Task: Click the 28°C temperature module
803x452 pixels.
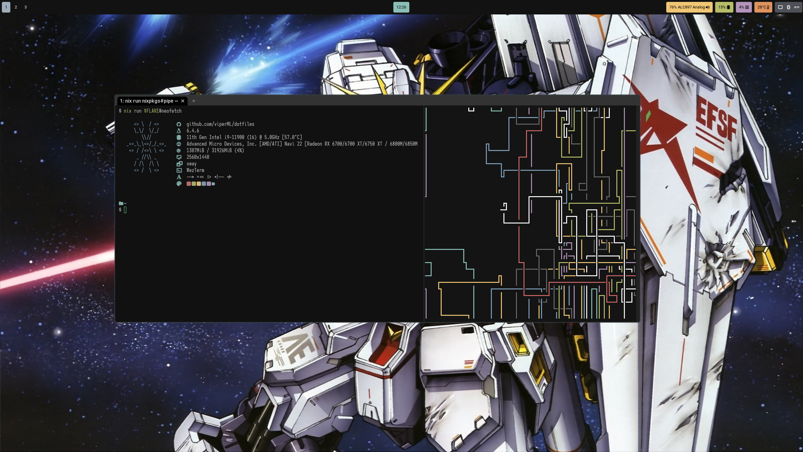Action: (x=763, y=7)
